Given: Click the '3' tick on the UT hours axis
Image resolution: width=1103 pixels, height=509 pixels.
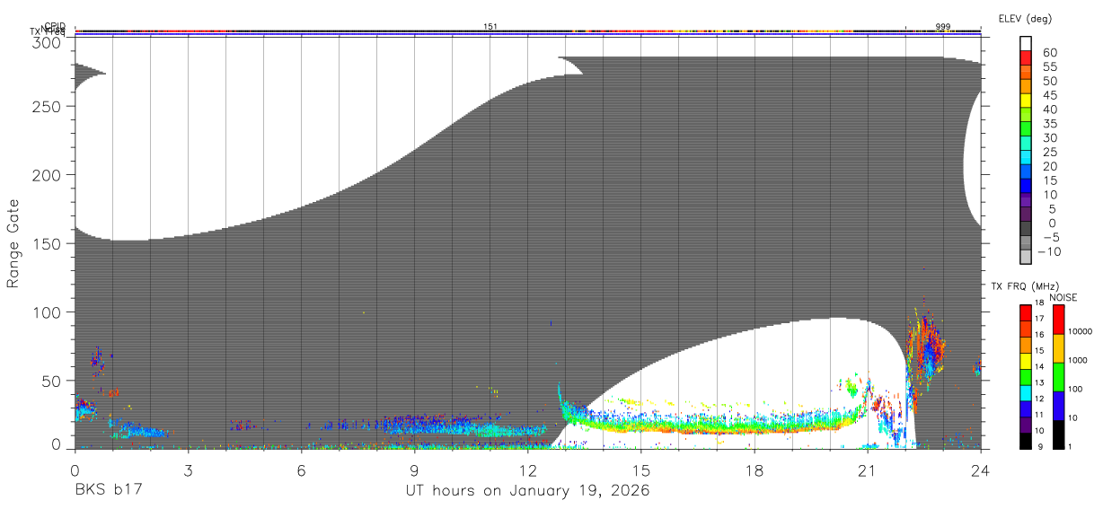Looking at the screenshot, I should (x=188, y=470).
